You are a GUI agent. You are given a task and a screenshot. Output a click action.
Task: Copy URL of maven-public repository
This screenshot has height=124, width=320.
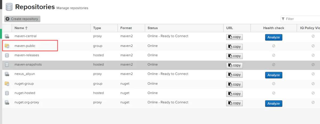pos(234,47)
